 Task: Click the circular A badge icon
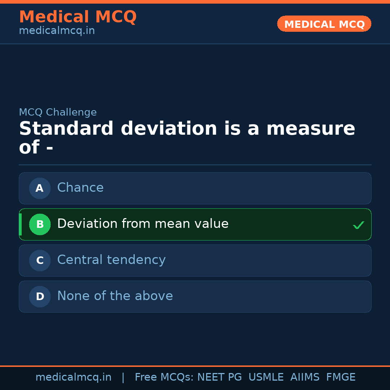tap(40, 188)
